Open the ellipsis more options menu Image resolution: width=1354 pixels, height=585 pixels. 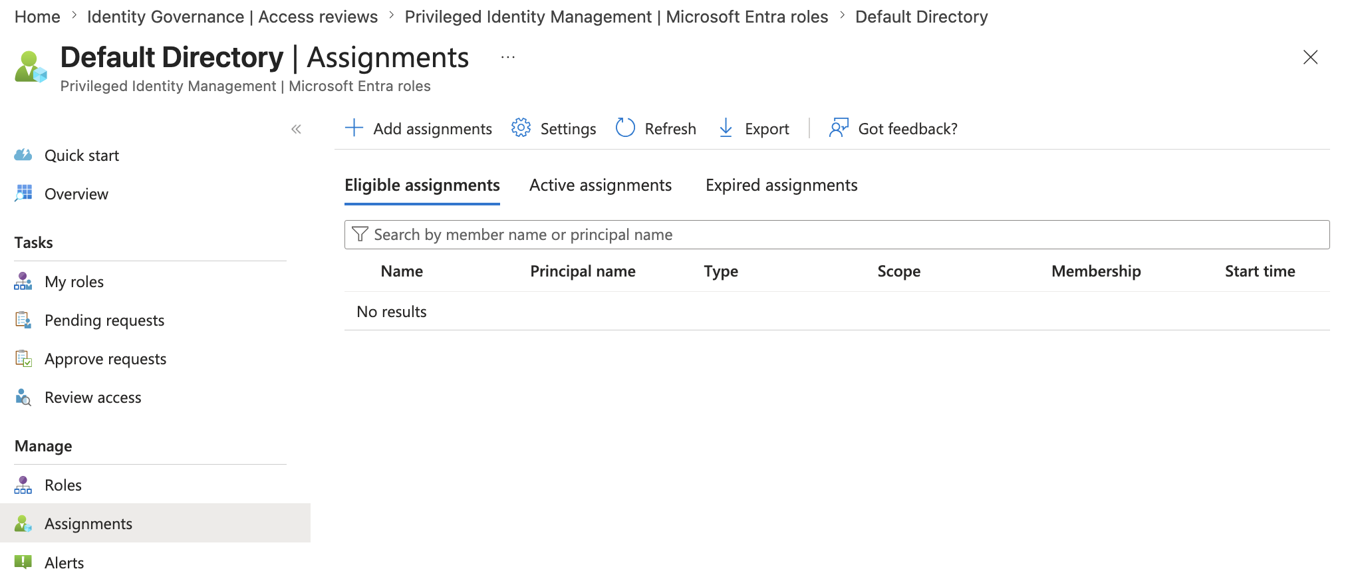(508, 58)
